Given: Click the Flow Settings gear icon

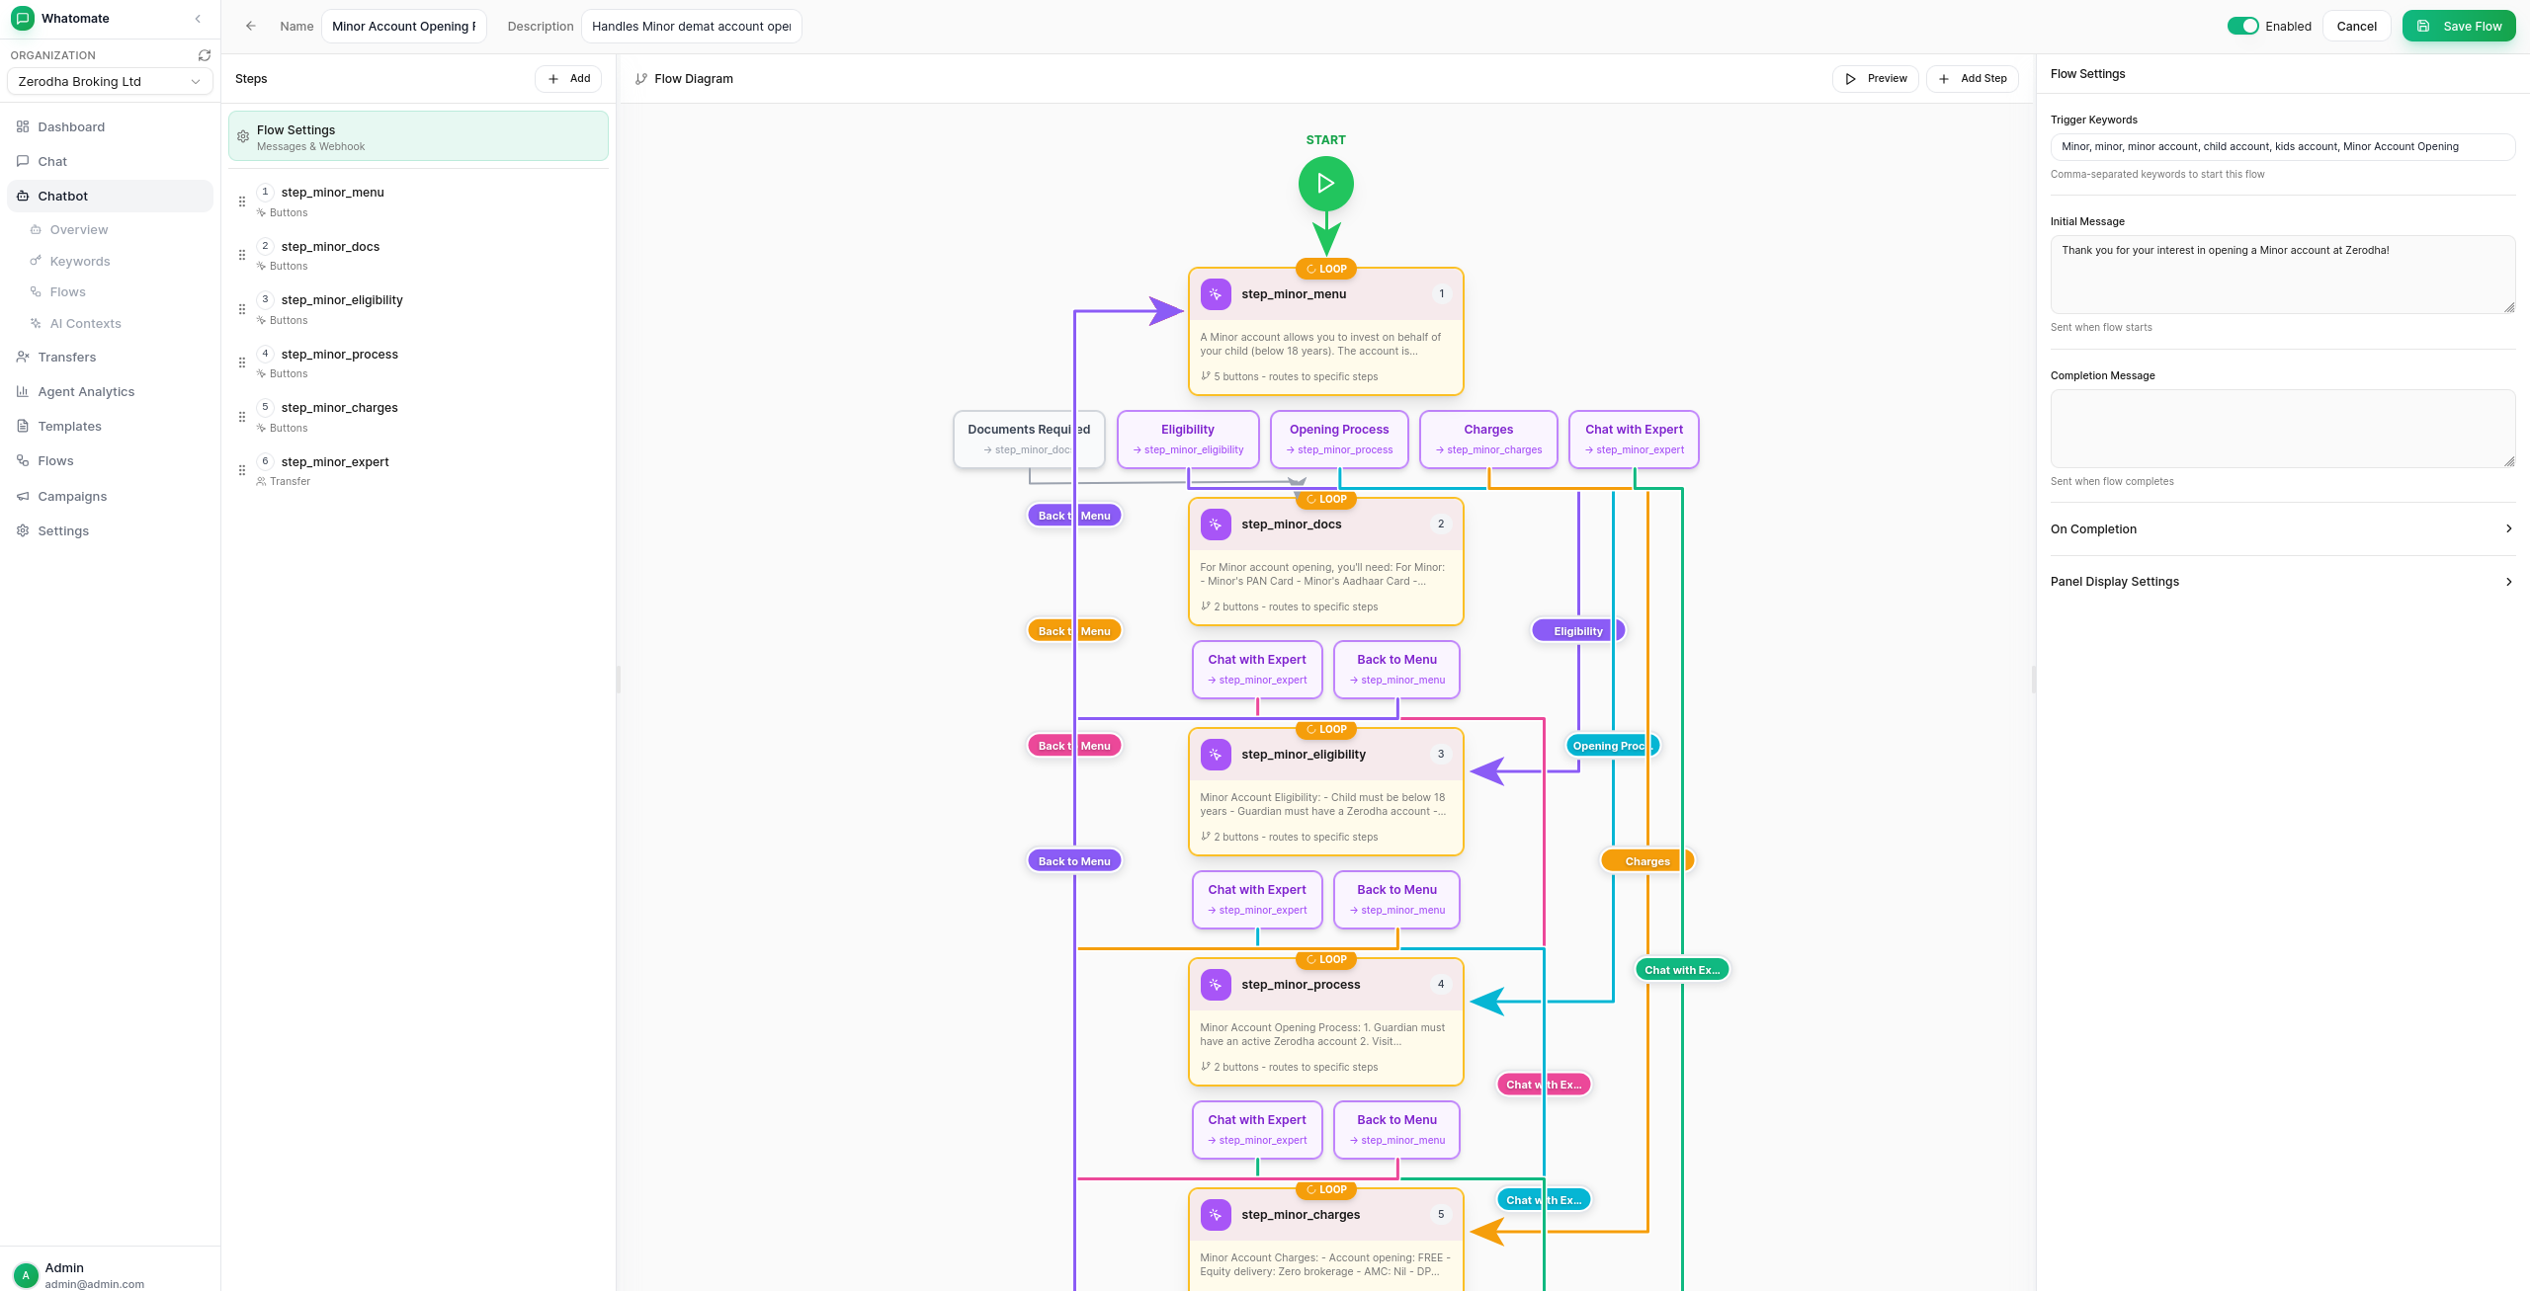Looking at the screenshot, I should 243,136.
